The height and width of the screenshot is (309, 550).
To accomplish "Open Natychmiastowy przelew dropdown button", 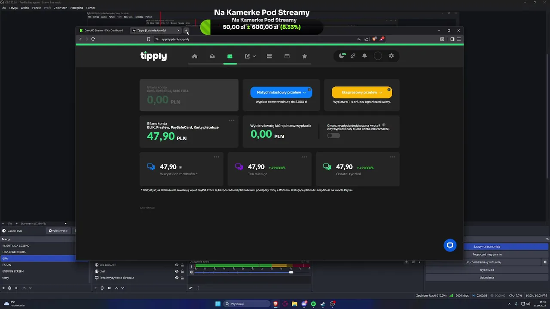I will pos(281,92).
